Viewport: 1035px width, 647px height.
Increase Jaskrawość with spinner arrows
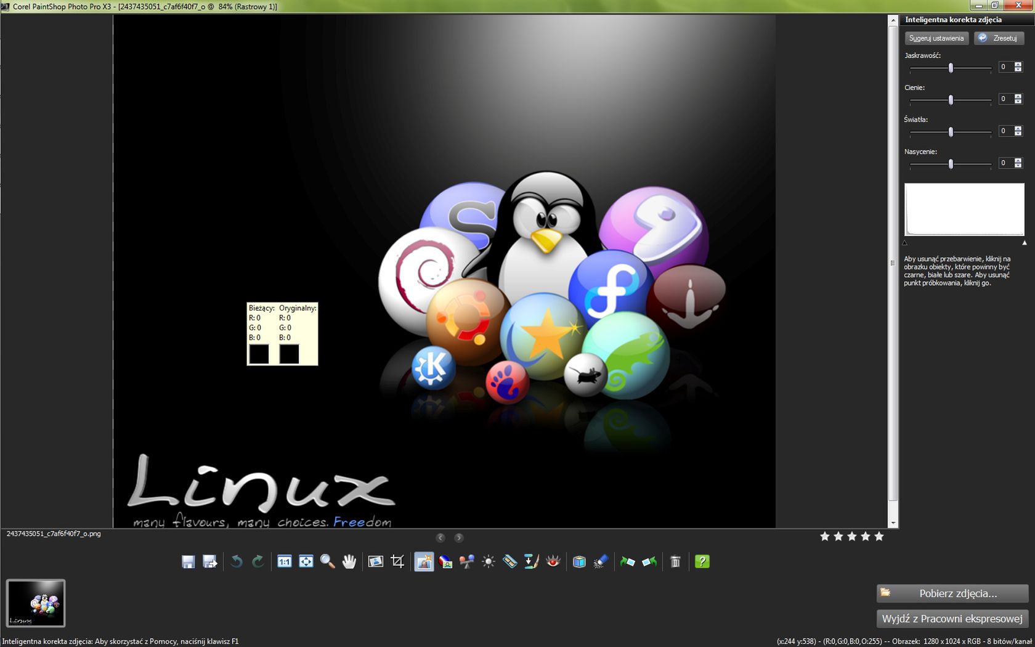click(x=1018, y=64)
